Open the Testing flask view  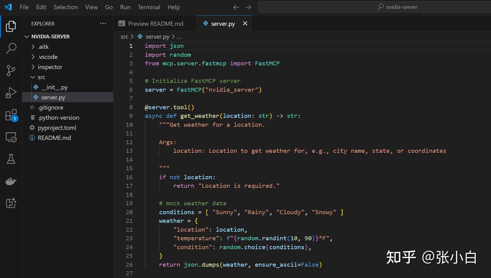click(x=11, y=159)
